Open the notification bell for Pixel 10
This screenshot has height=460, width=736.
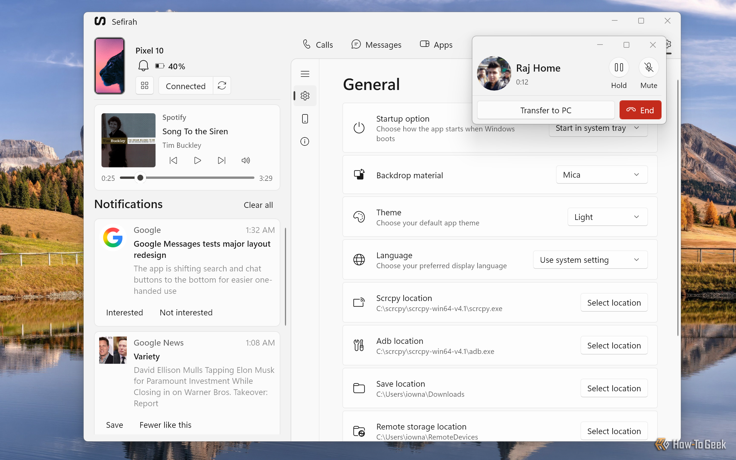143,66
